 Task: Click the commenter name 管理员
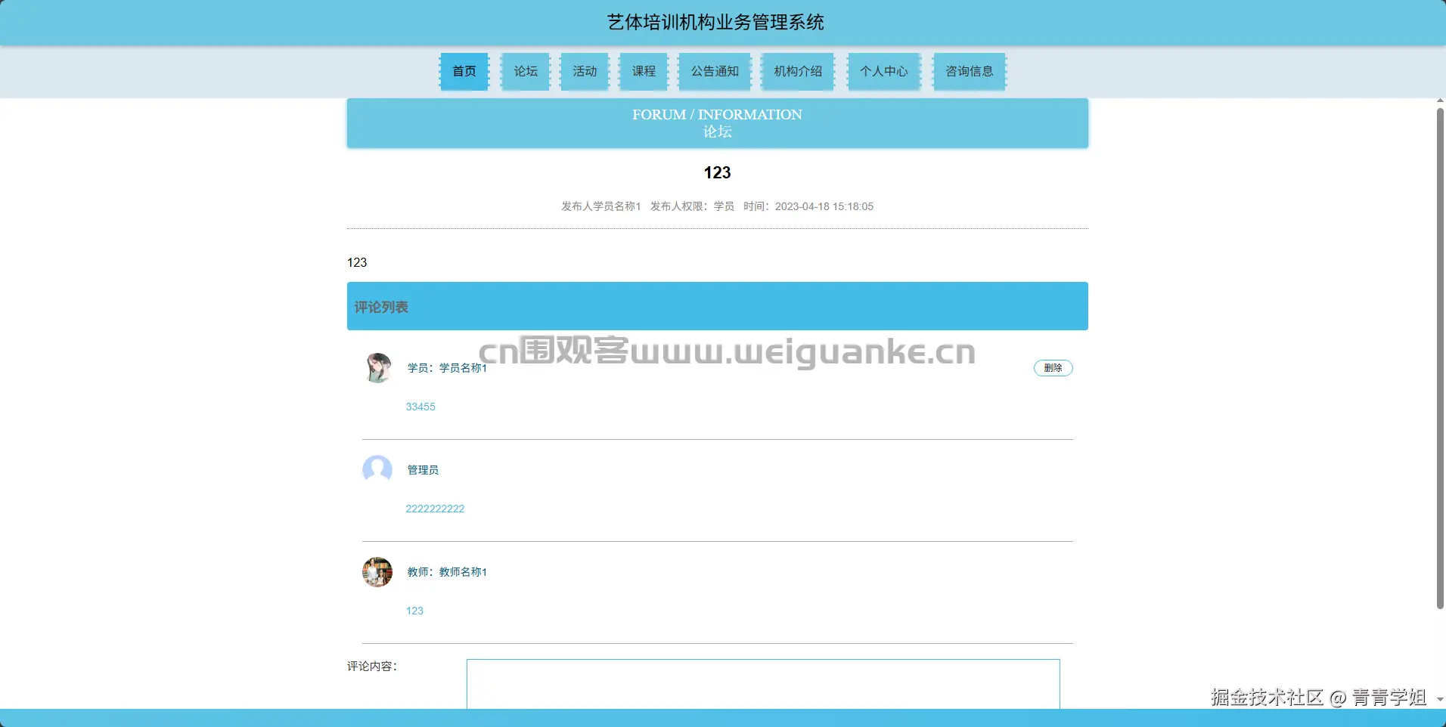(x=423, y=470)
